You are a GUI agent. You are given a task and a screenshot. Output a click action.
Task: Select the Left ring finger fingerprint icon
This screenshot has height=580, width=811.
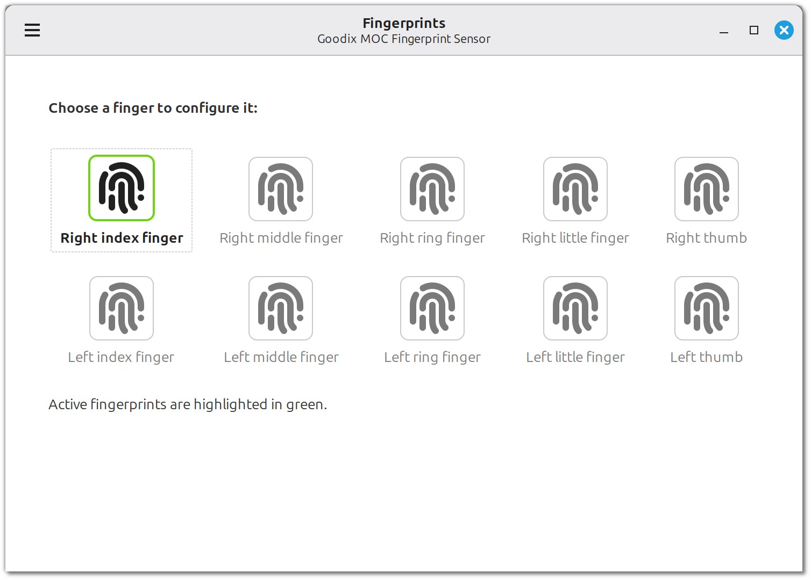tap(432, 308)
